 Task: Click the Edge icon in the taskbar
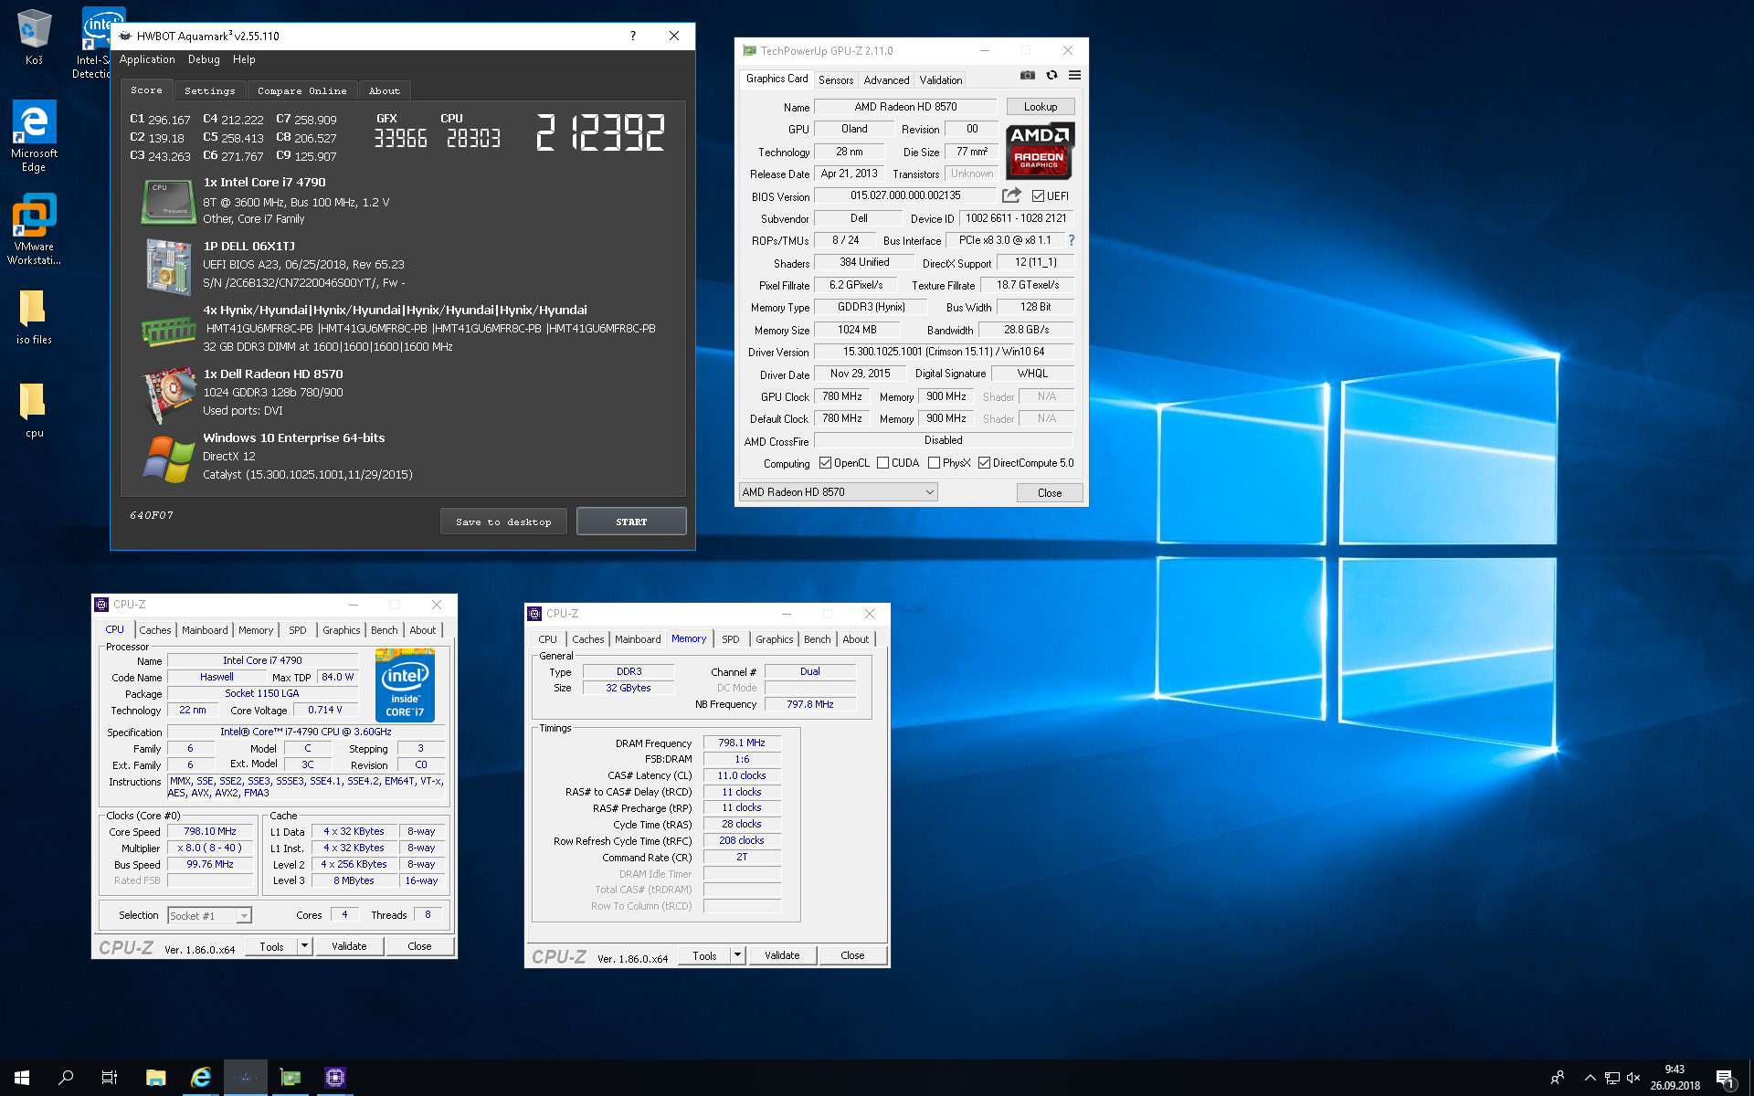[201, 1078]
